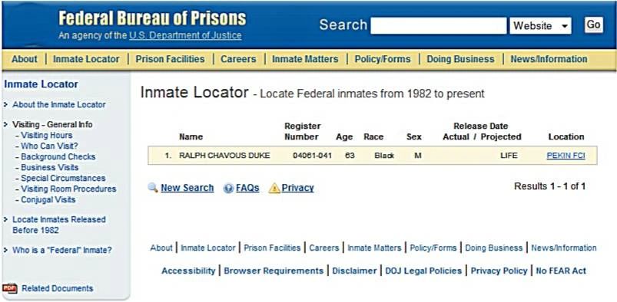Click the Go search button
Viewport: 617px width, 302px height.
(x=593, y=25)
